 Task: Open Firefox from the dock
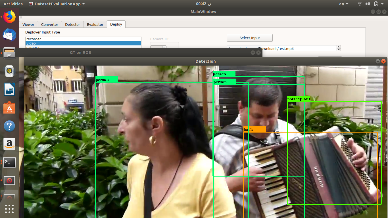[9, 17]
